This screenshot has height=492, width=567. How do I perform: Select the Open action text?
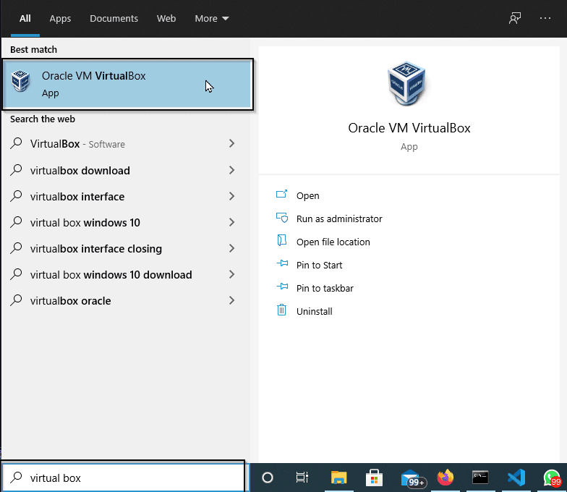click(x=308, y=195)
